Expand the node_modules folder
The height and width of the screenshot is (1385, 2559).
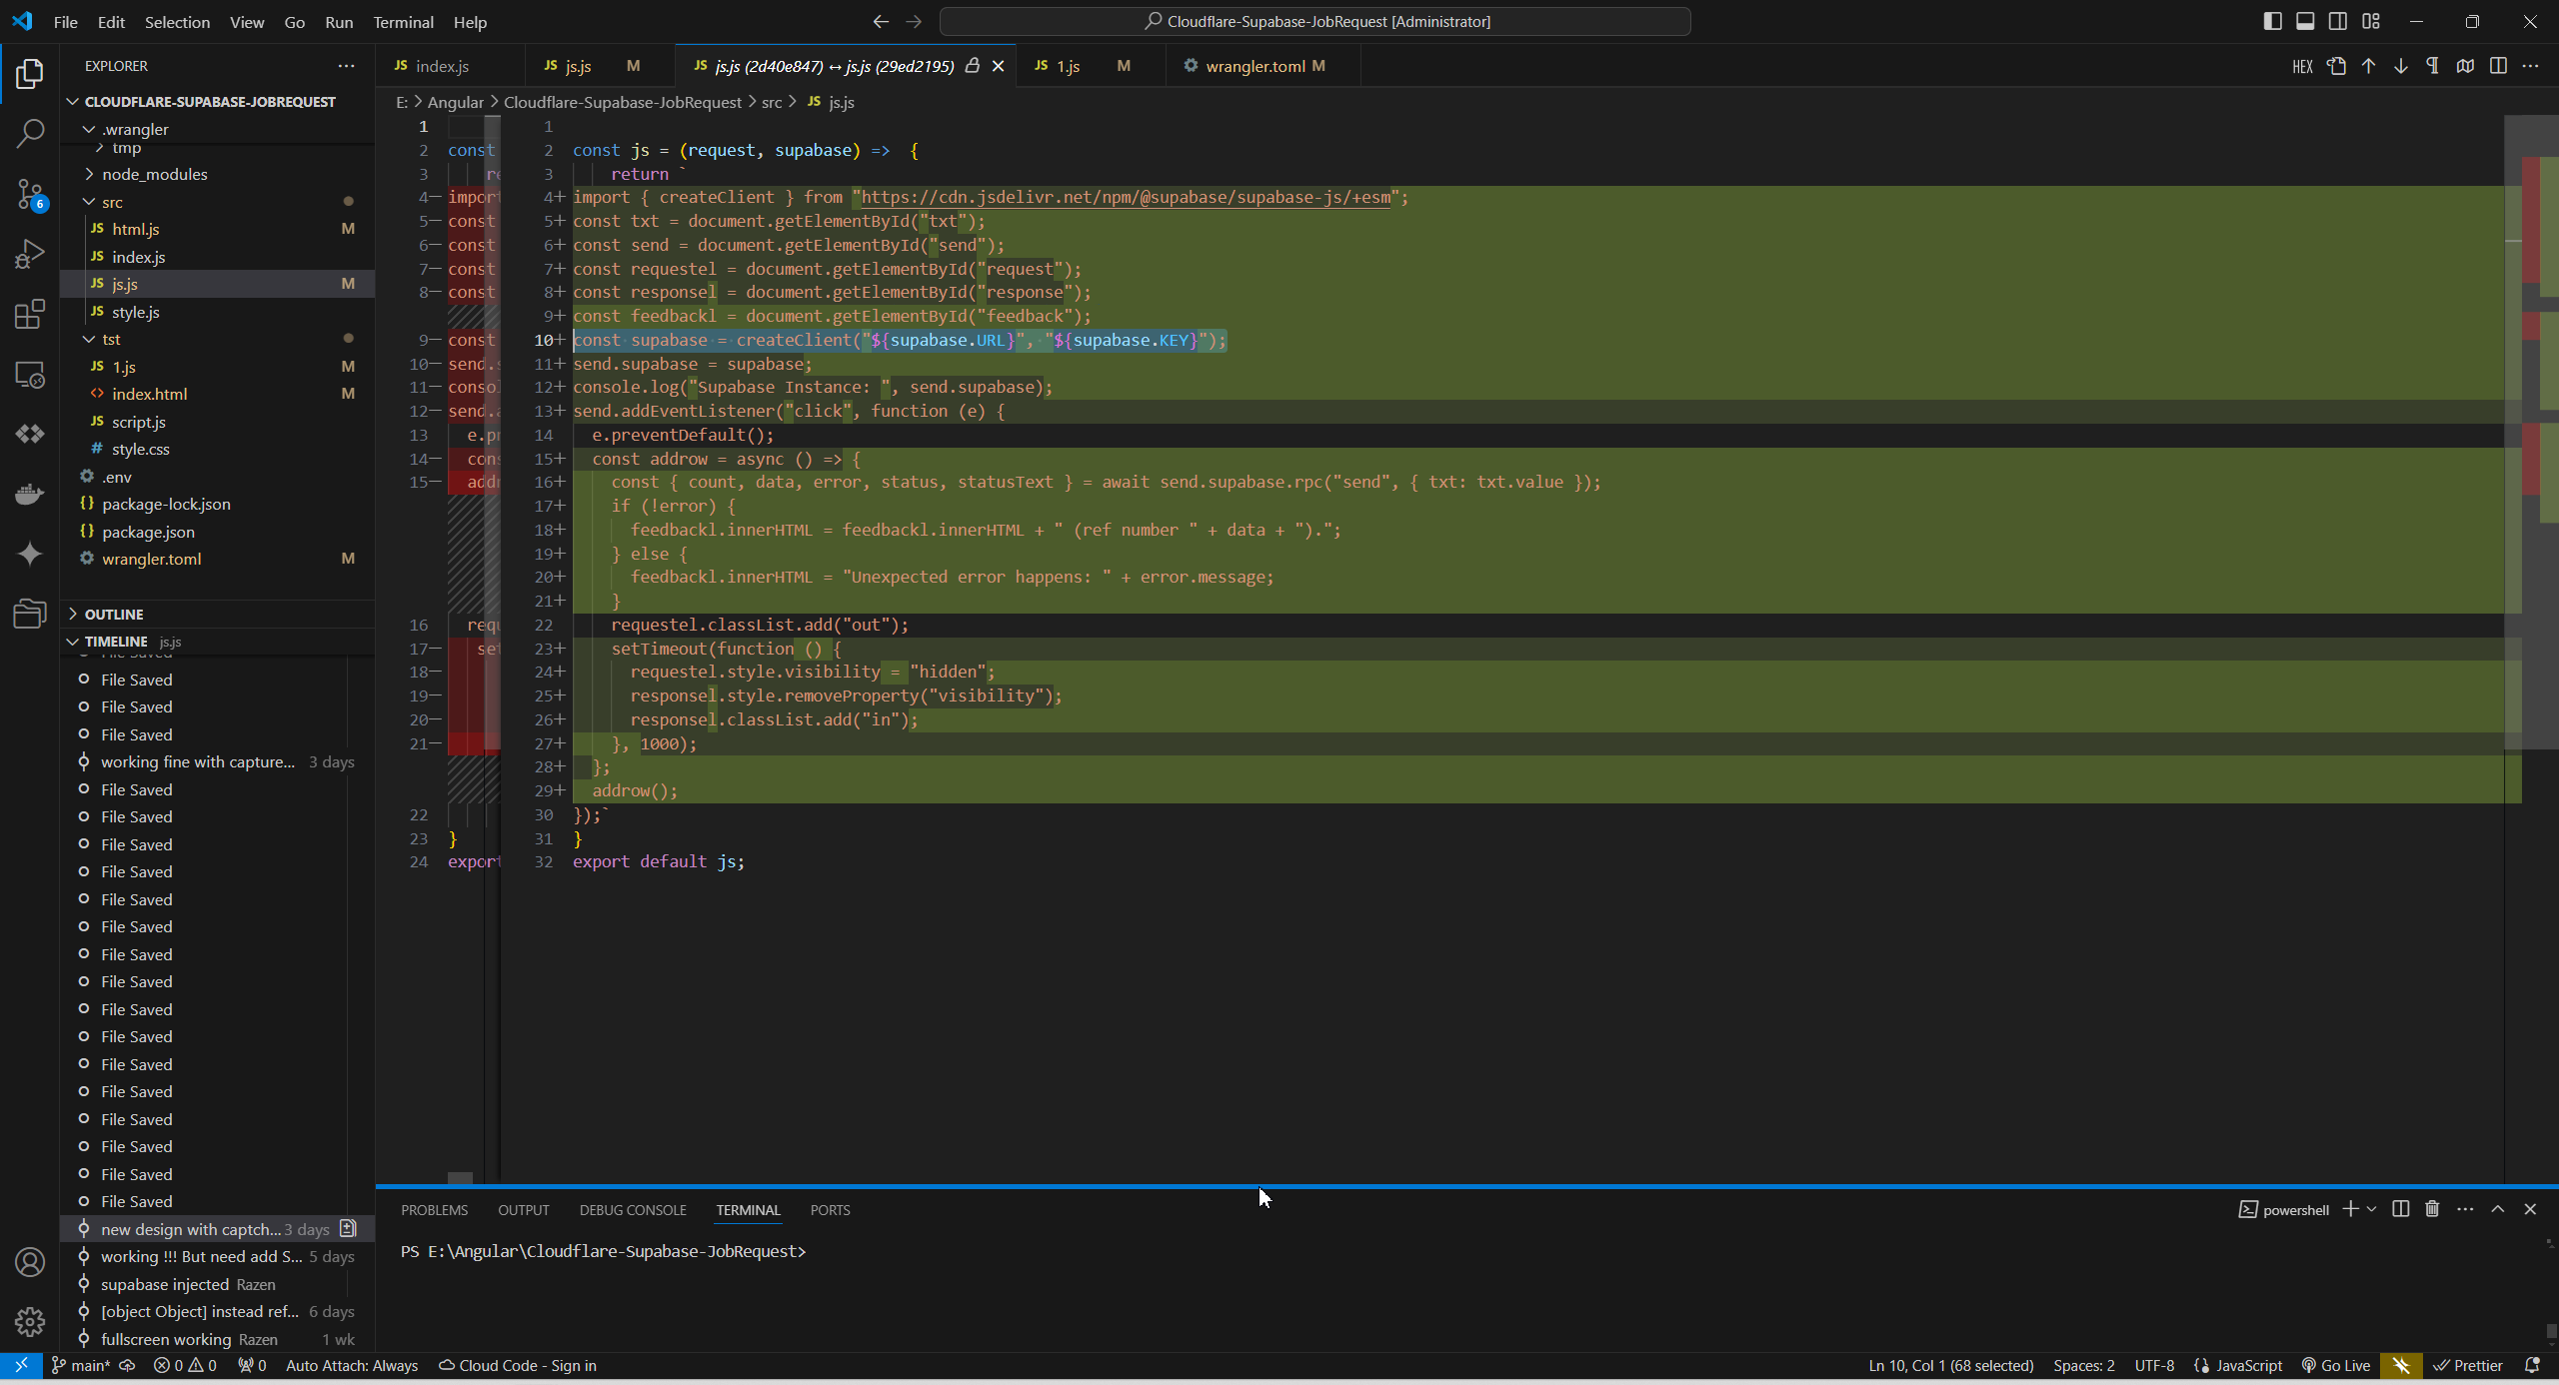click(x=154, y=174)
